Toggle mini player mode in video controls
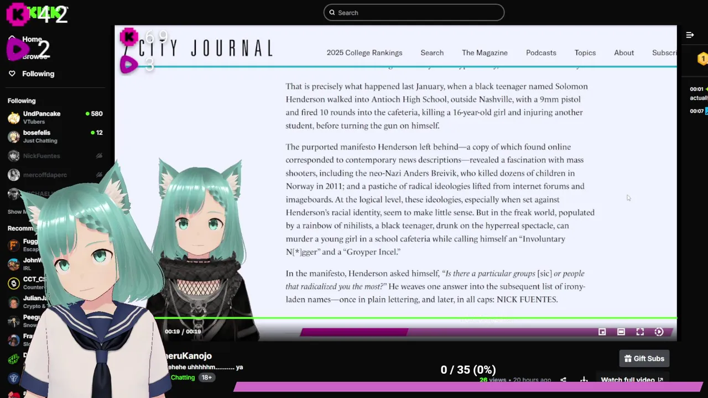This screenshot has width=708, height=398. pyautogui.click(x=602, y=332)
